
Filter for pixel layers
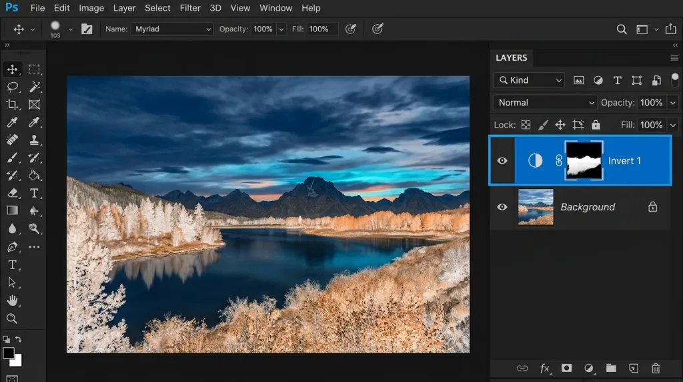click(x=578, y=80)
